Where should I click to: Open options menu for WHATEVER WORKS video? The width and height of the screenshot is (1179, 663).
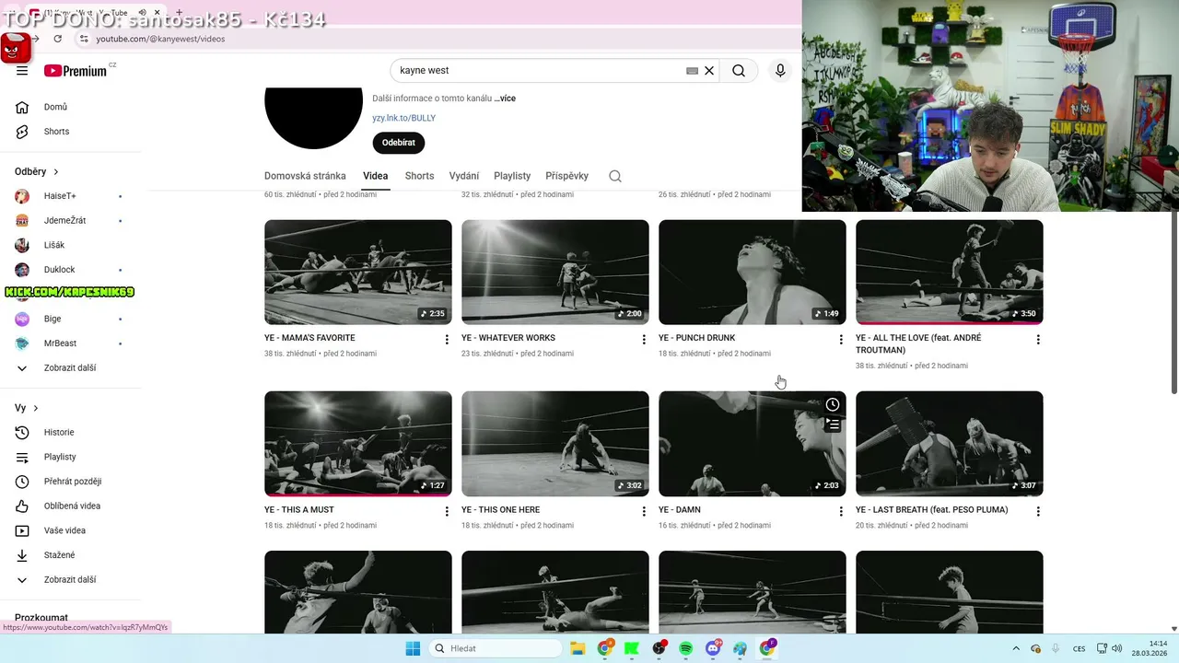click(644, 340)
